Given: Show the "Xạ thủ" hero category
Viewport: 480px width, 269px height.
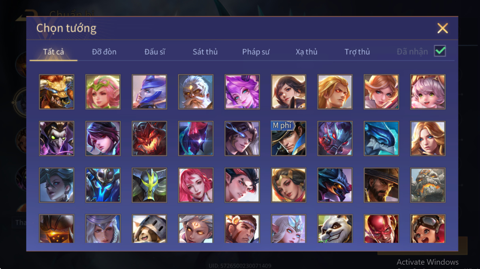Looking at the screenshot, I should pyautogui.click(x=307, y=52).
